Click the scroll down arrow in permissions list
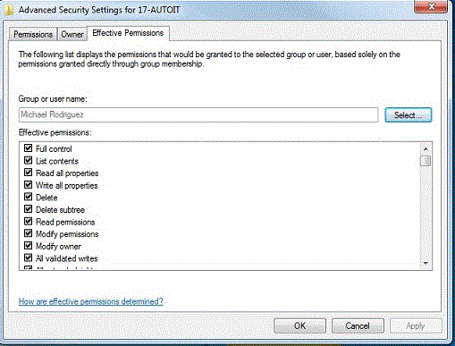 [x=426, y=264]
